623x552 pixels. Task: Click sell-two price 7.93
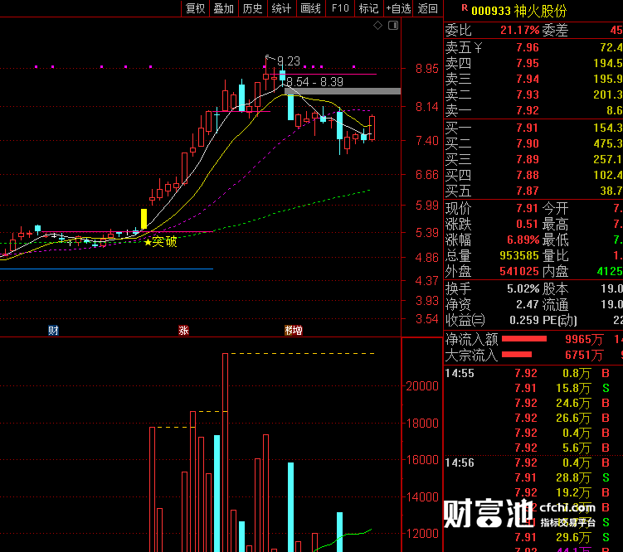click(x=528, y=94)
